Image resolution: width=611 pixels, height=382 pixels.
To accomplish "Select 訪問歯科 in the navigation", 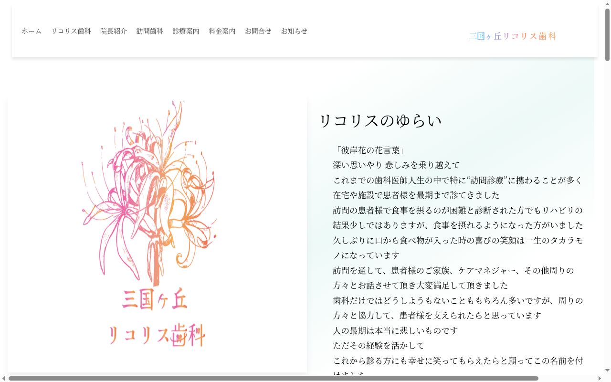I will (x=150, y=31).
